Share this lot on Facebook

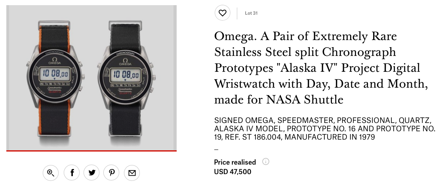[72, 173]
